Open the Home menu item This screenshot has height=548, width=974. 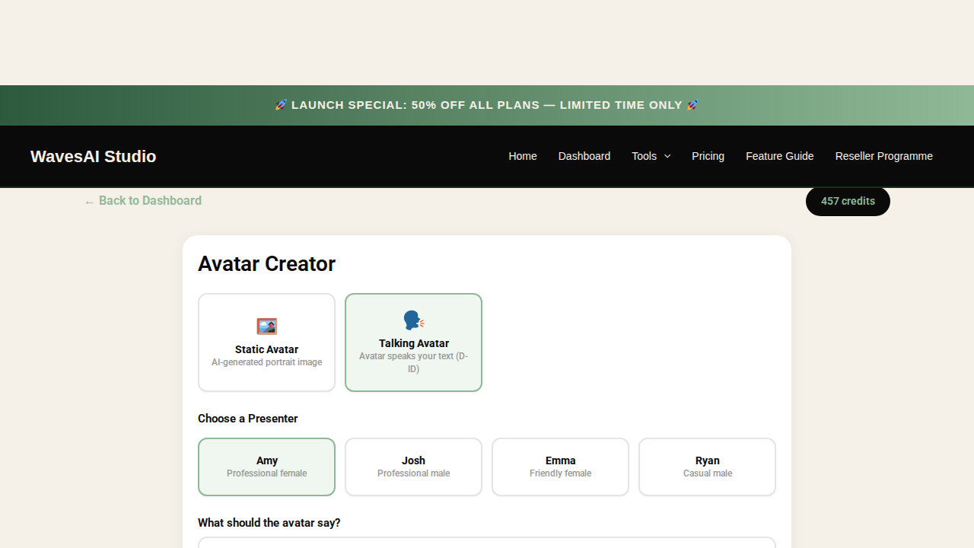coord(523,156)
